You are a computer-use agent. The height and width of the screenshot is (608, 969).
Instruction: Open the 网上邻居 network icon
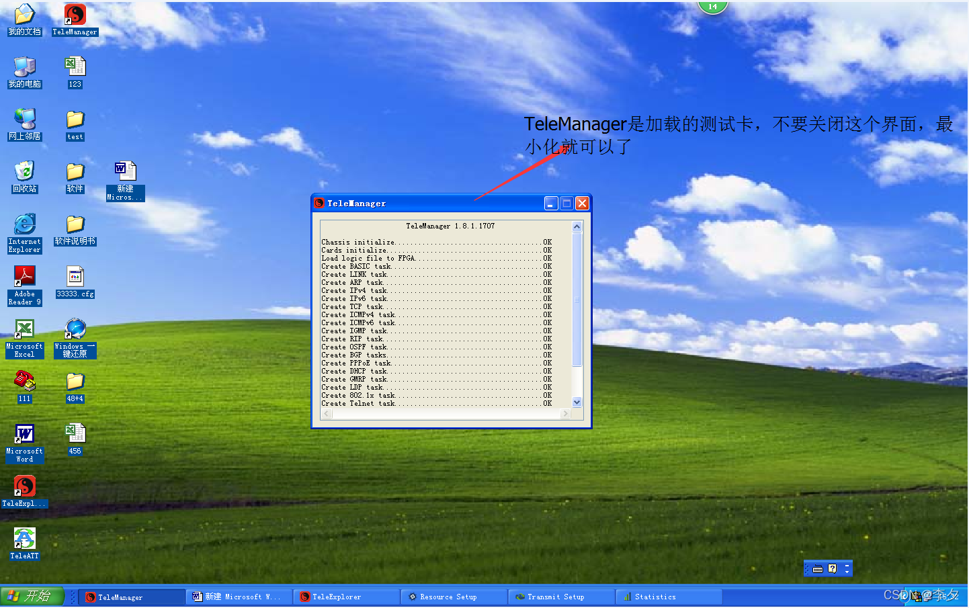[x=24, y=124]
